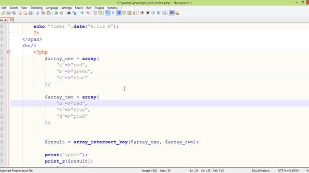Screen dimensions: 309x173
Task: Toggle synchronized horizontal scrolling icon
Action: 100,13
